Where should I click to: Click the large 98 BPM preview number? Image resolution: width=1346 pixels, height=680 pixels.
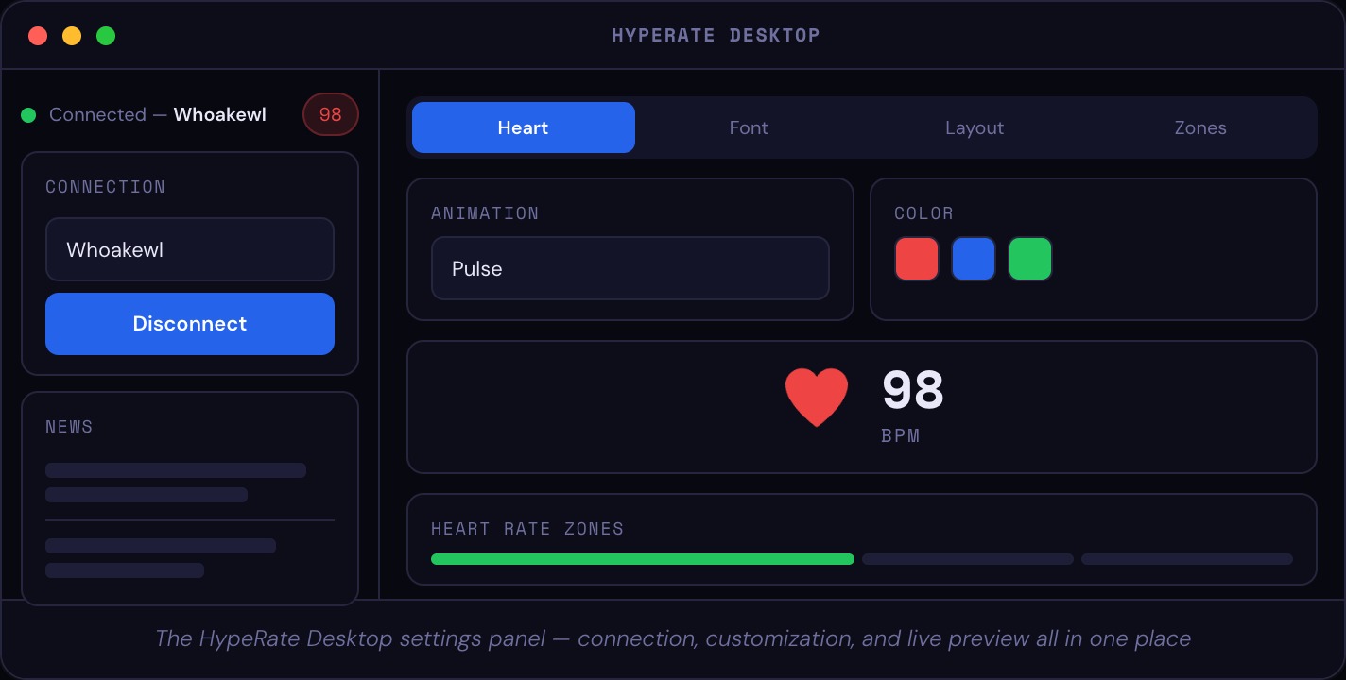912,390
